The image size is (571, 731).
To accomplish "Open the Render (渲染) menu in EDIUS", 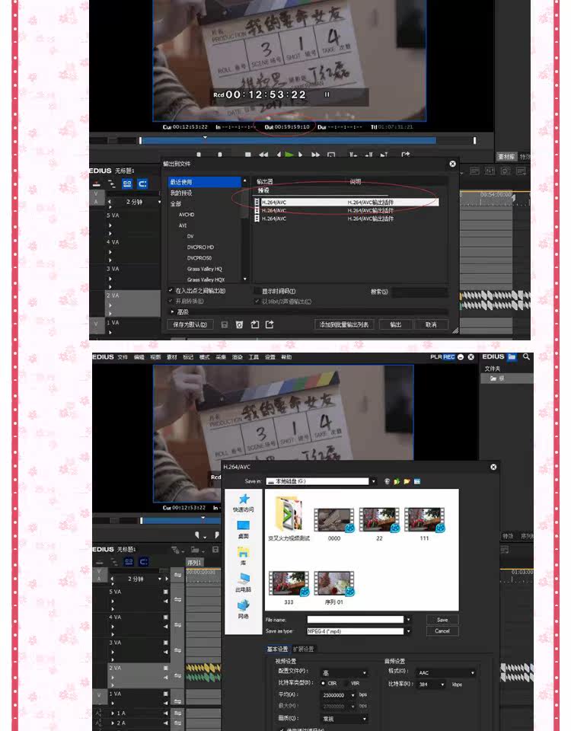I will pyautogui.click(x=238, y=357).
